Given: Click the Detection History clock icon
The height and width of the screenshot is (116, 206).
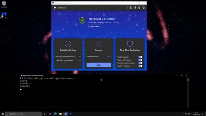Looking at the screenshot, I should tap(68, 44).
